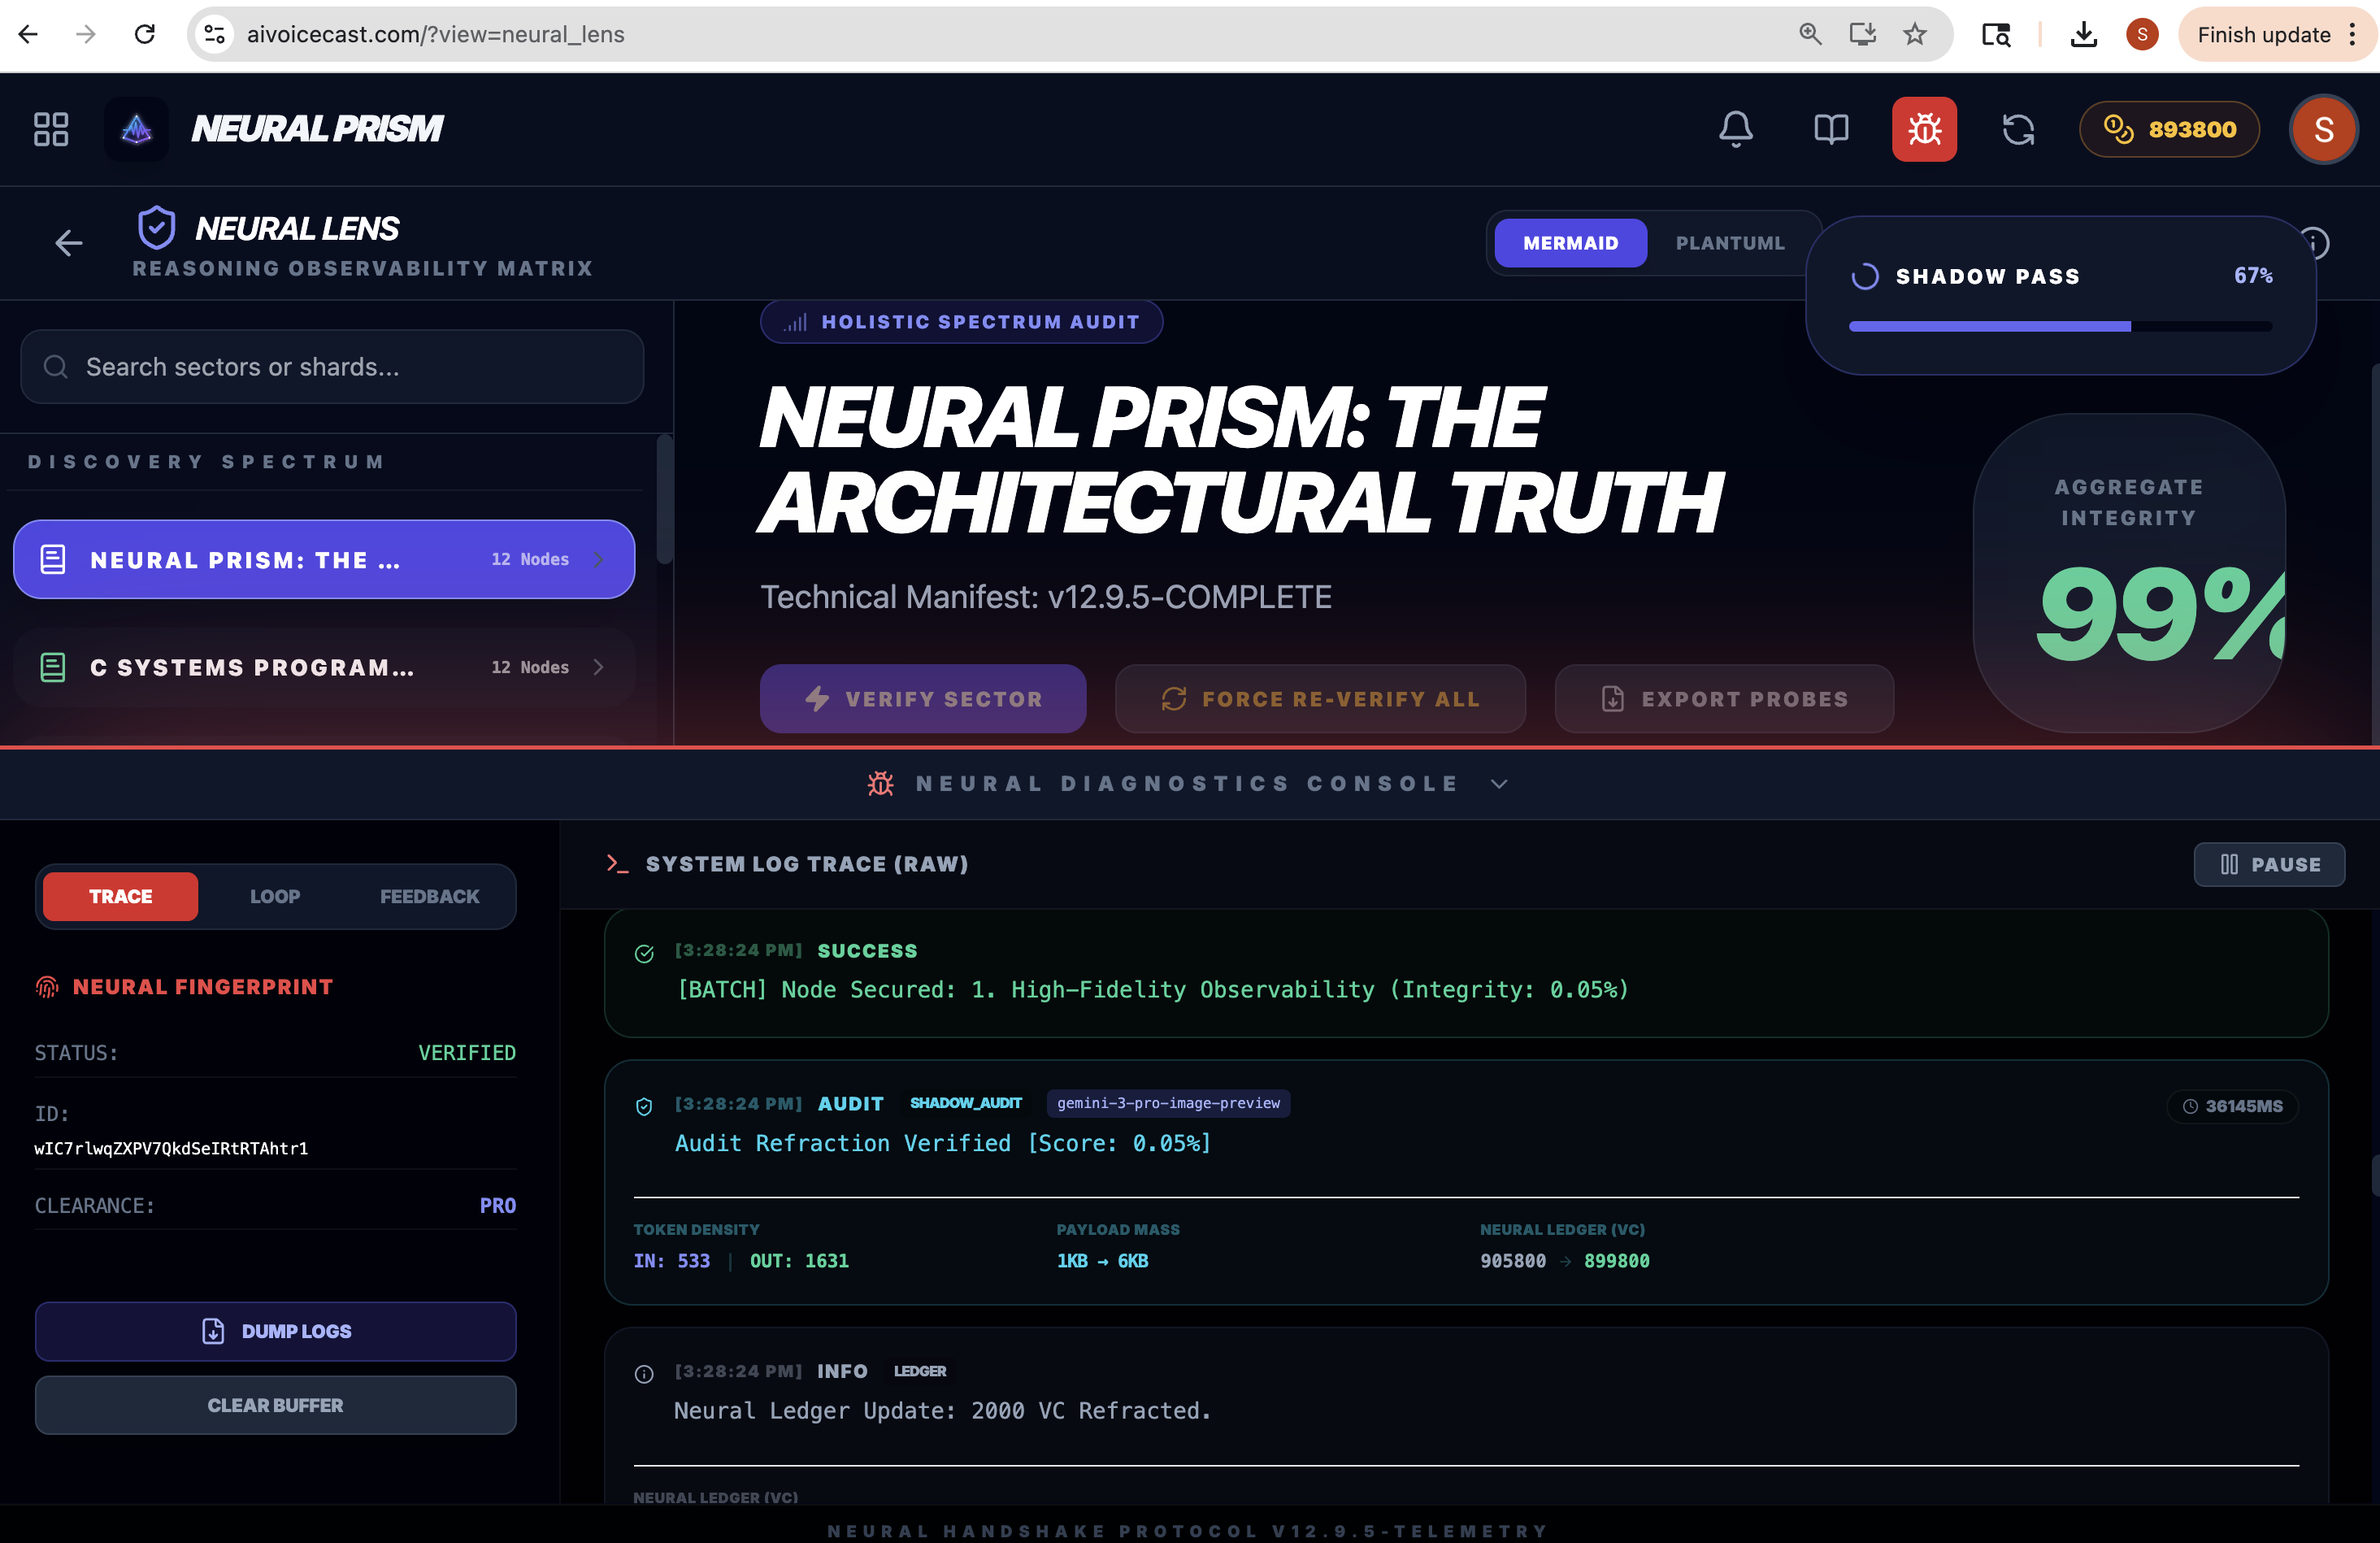The image size is (2380, 1543).
Task: Open the user avatar S in header
Action: click(x=2323, y=129)
